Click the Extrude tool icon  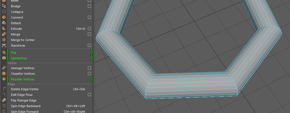[x=4, y=28]
